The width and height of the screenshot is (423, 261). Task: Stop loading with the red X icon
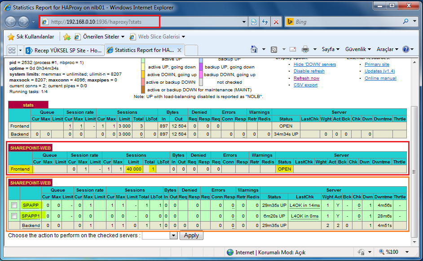(x=276, y=22)
